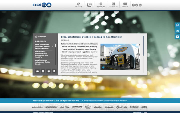The image size is (180, 113).
Task: Open the Haberler menu item
Action: (113, 5)
